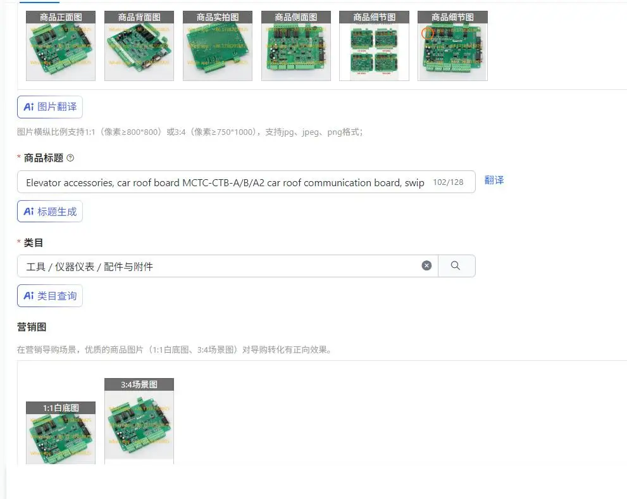Viewport: 627px width, 499px height.
Task: Select the 商品侧面图 thumbnail
Action: click(296, 46)
